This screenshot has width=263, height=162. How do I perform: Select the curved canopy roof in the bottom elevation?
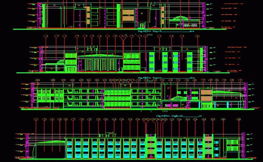(x=50, y=143)
